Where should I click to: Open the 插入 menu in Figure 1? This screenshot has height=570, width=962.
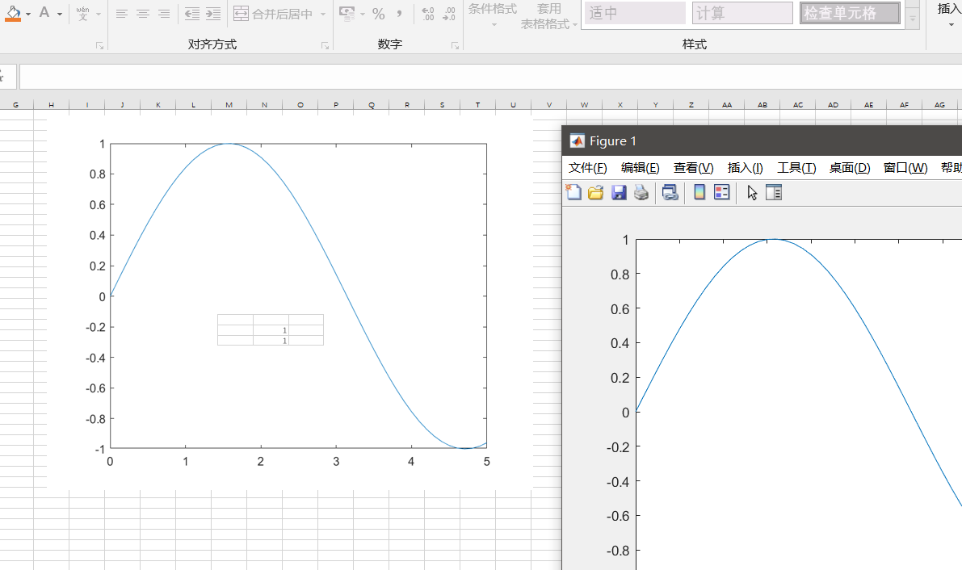click(x=745, y=168)
